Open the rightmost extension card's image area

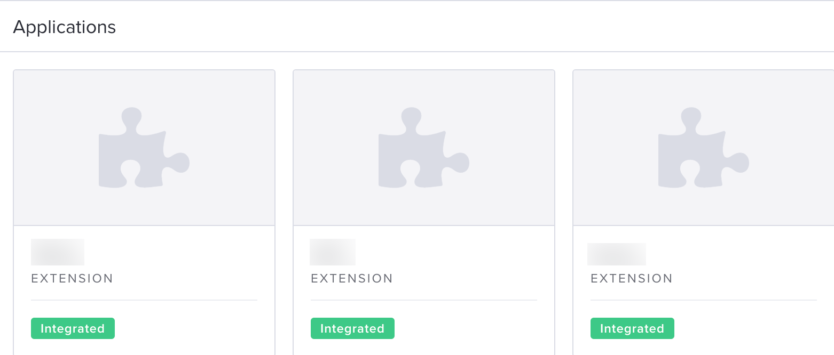(704, 148)
